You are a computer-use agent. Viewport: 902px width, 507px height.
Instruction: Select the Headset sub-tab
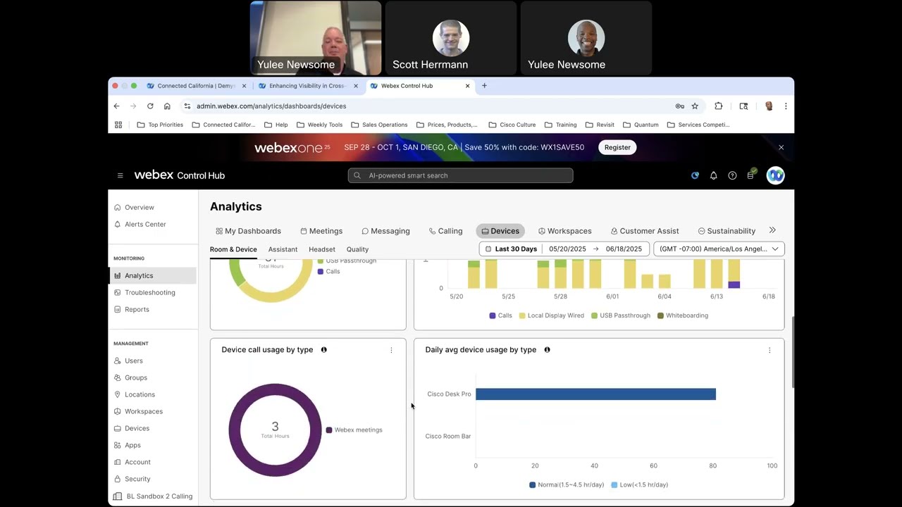click(x=322, y=249)
